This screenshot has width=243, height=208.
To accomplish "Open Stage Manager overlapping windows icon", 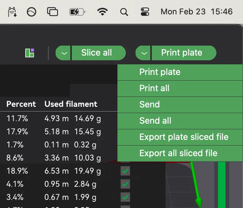I will (52, 12).
